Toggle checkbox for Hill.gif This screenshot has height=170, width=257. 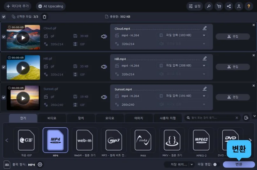point(3,67)
